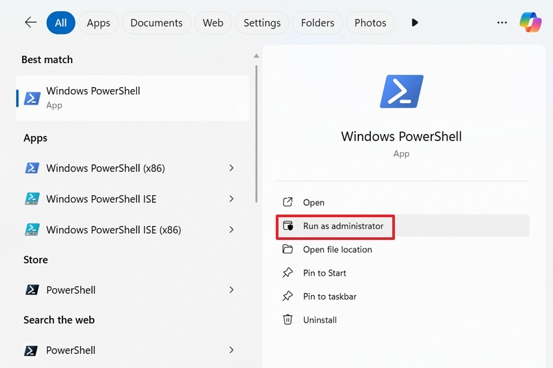Open the three-dots more options menu
Image resolution: width=553 pixels, height=368 pixels.
tap(502, 23)
